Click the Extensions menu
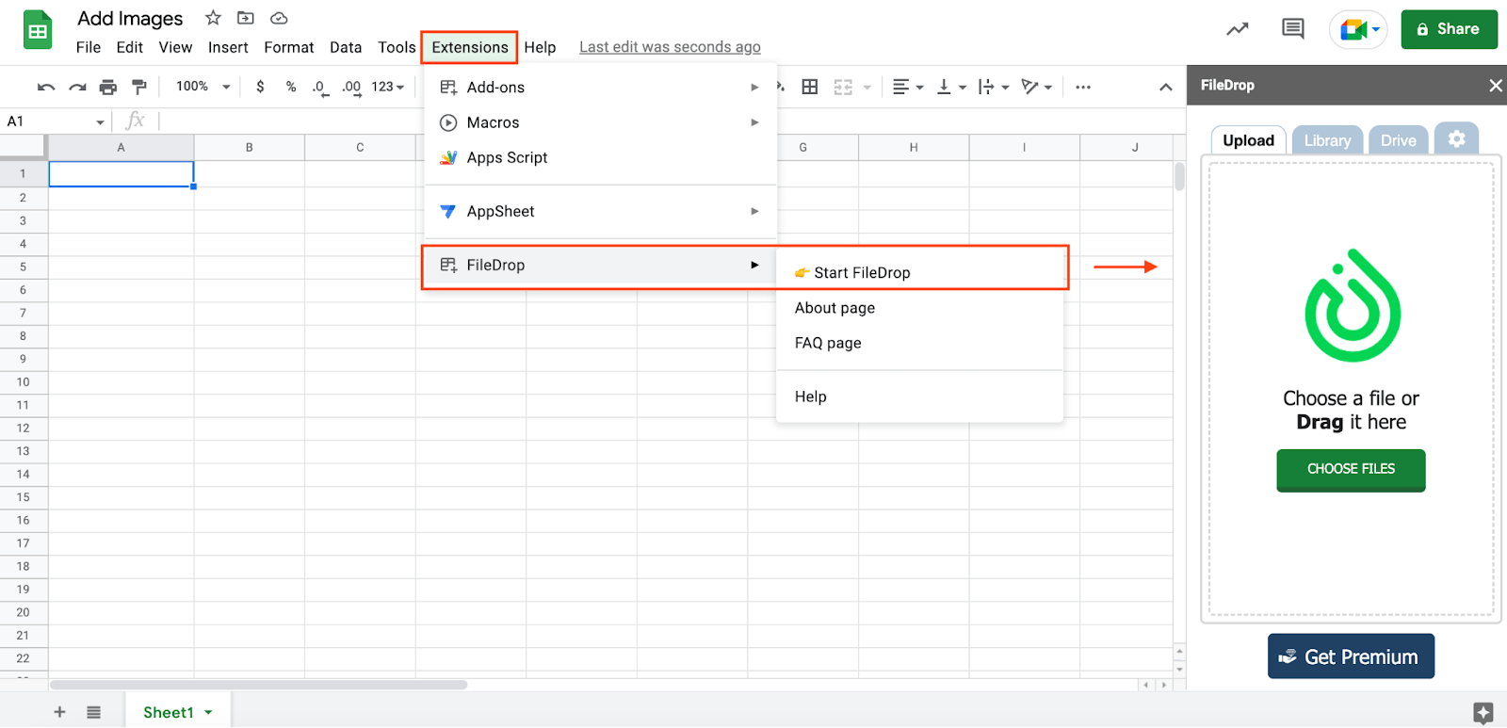The image size is (1507, 728). click(x=470, y=47)
